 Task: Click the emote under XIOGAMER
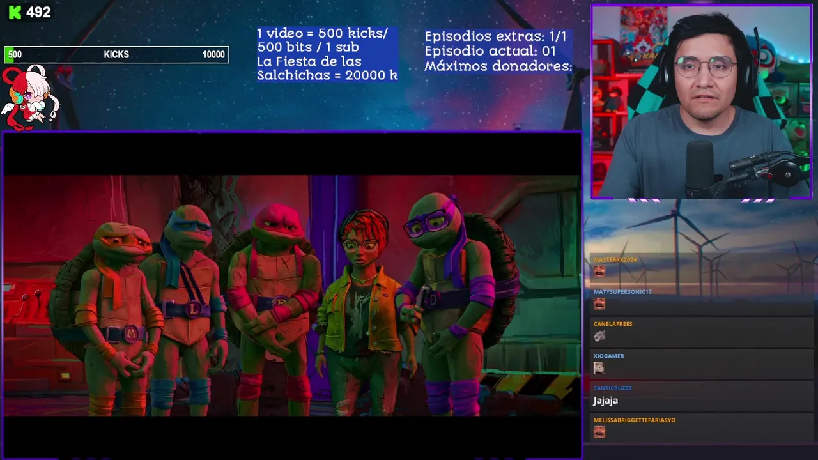pyautogui.click(x=599, y=367)
